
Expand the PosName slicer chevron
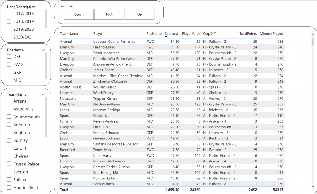point(43,50)
